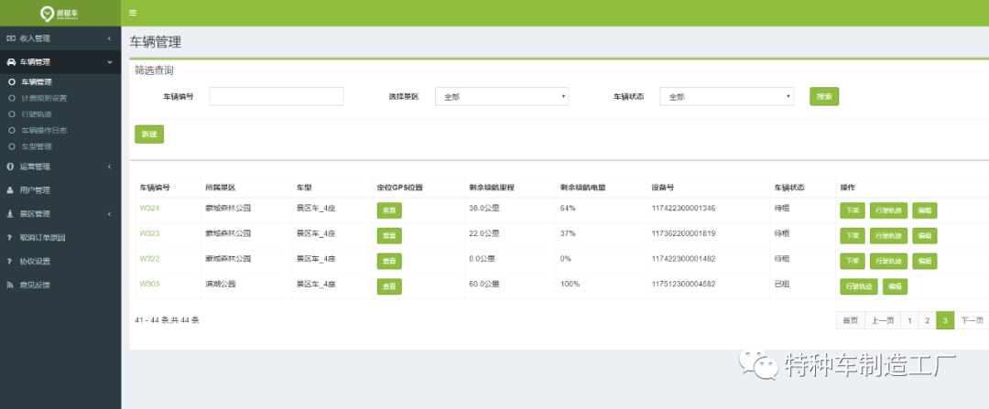Screen dimensions: 989x409
Task: Open vehicle link W324
Action: (149, 208)
